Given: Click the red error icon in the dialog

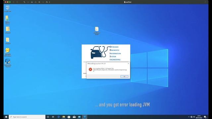Looking at the screenshot, I should pos(90,69).
